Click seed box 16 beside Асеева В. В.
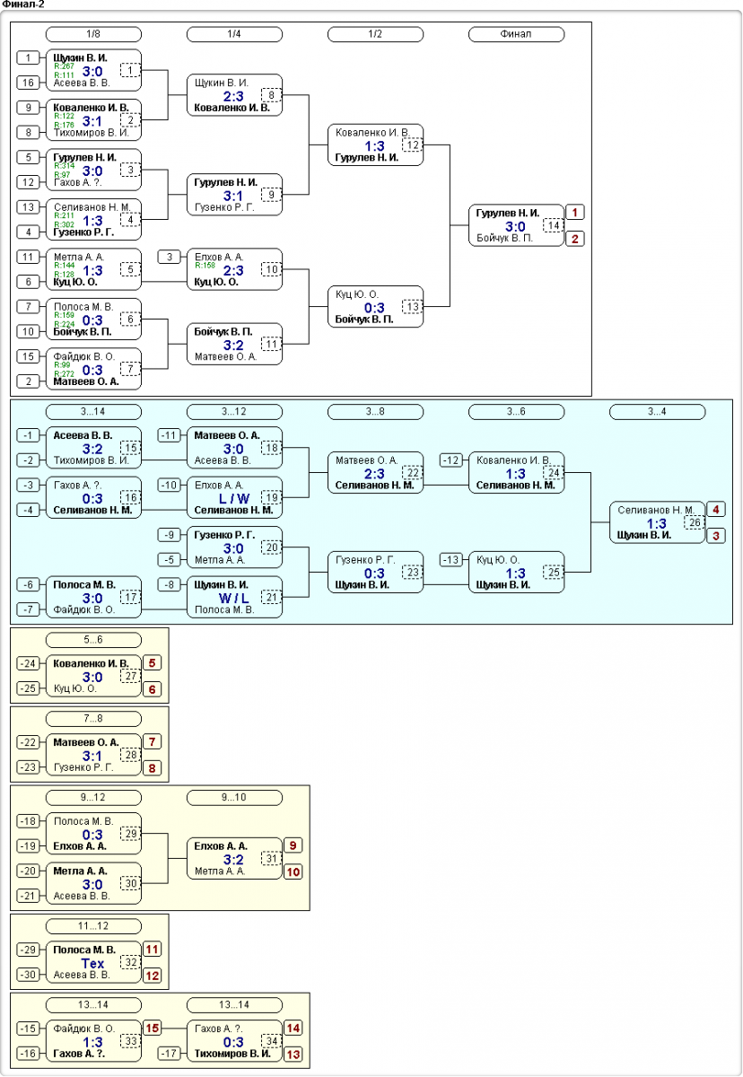Image resolution: width=743 pixels, height=1077 pixels. (x=29, y=83)
